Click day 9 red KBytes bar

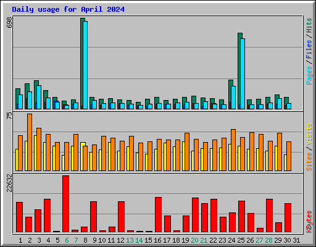tap(93, 217)
